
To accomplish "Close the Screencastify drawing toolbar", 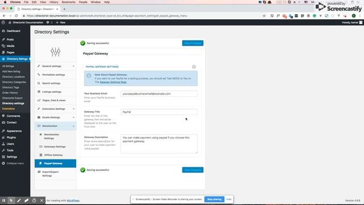I will (x=42, y=200).
